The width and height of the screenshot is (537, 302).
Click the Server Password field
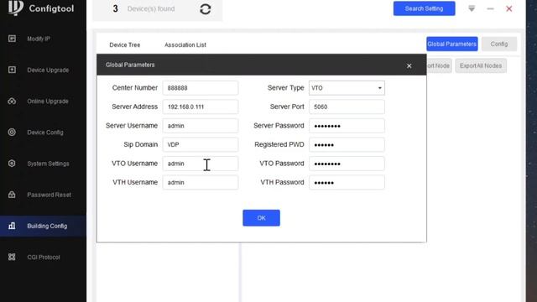(347, 126)
